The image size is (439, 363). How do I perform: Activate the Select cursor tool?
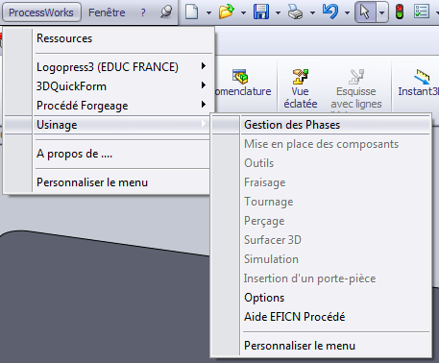[365, 12]
